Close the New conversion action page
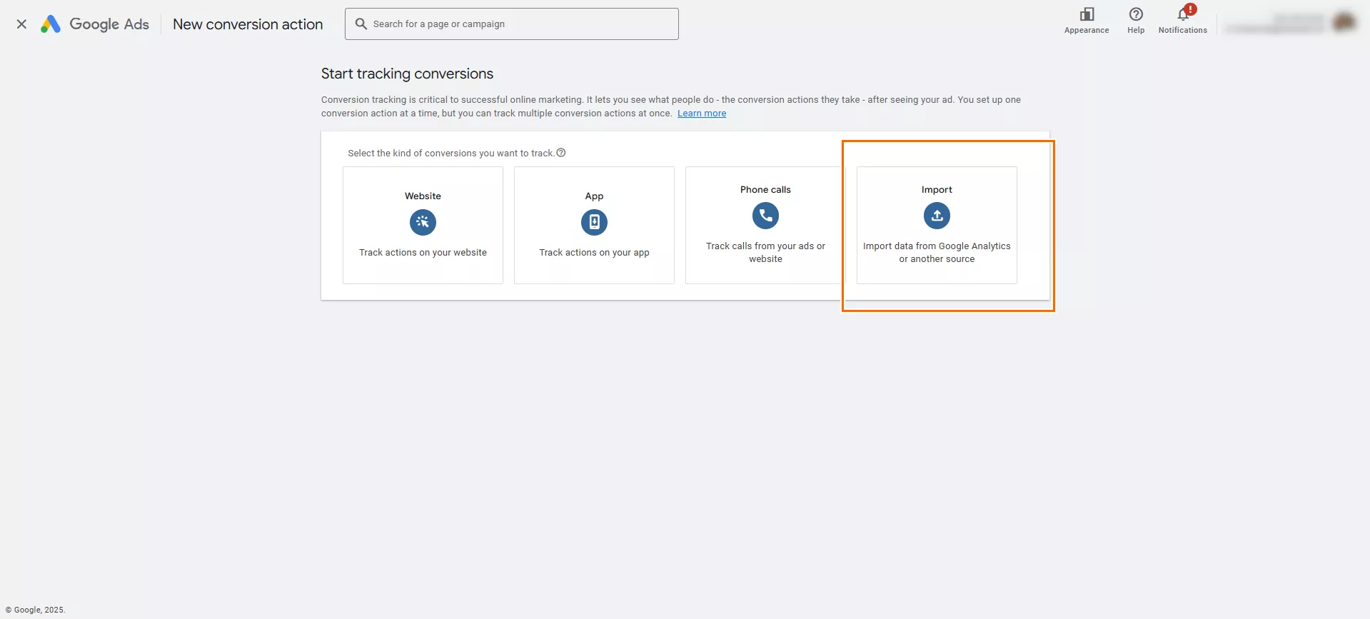 21,24
